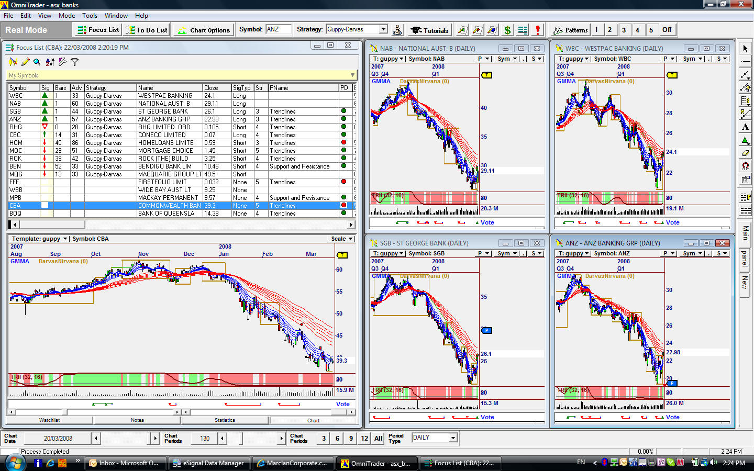Open the Period Type DAILY dropdown
This screenshot has height=471, width=754.
453,438
